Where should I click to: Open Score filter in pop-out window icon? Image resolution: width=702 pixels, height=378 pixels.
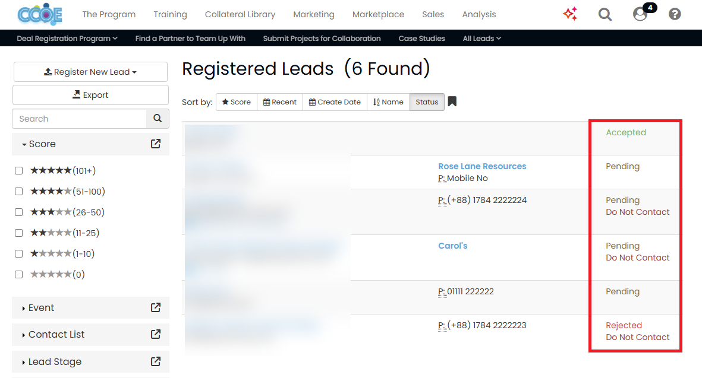(x=155, y=144)
